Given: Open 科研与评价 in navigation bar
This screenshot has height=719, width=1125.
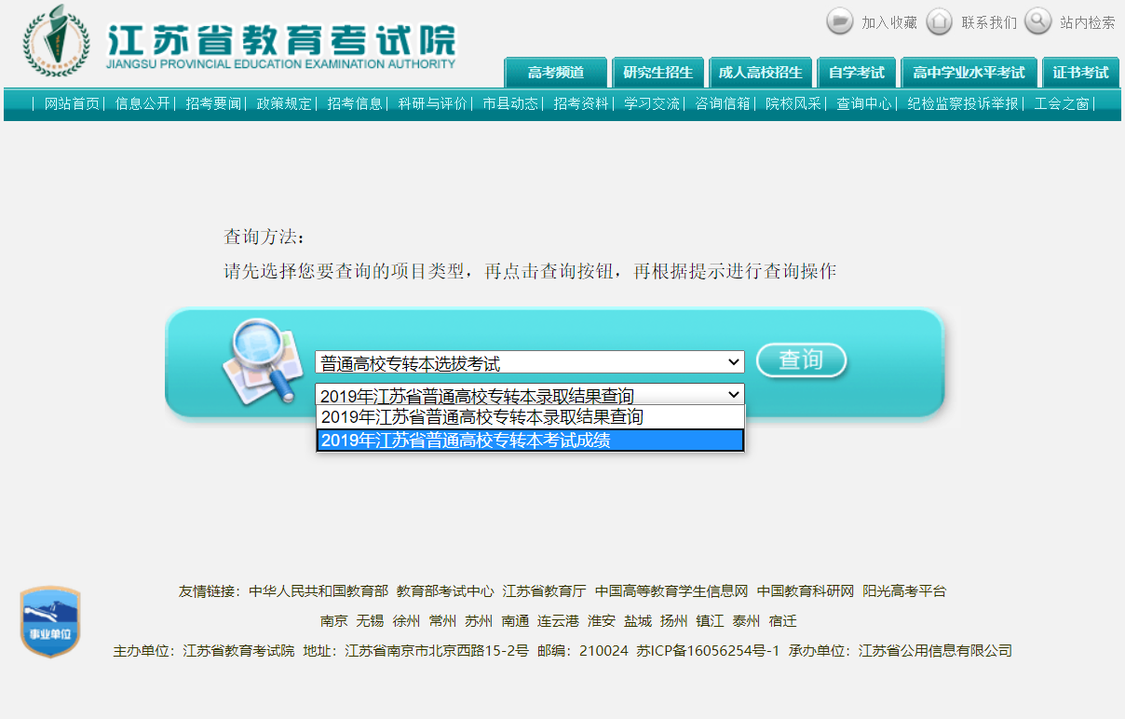Looking at the screenshot, I should pos(432,103).
